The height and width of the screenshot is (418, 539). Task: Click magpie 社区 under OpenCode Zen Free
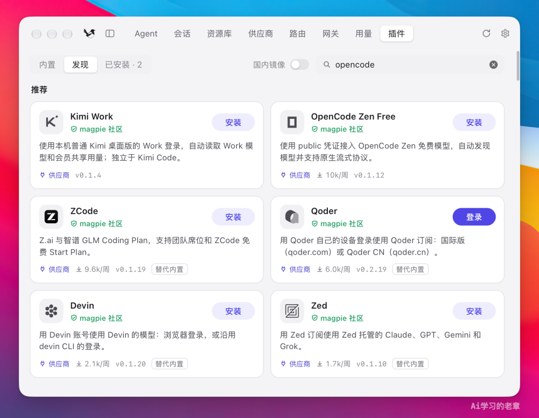342,129
